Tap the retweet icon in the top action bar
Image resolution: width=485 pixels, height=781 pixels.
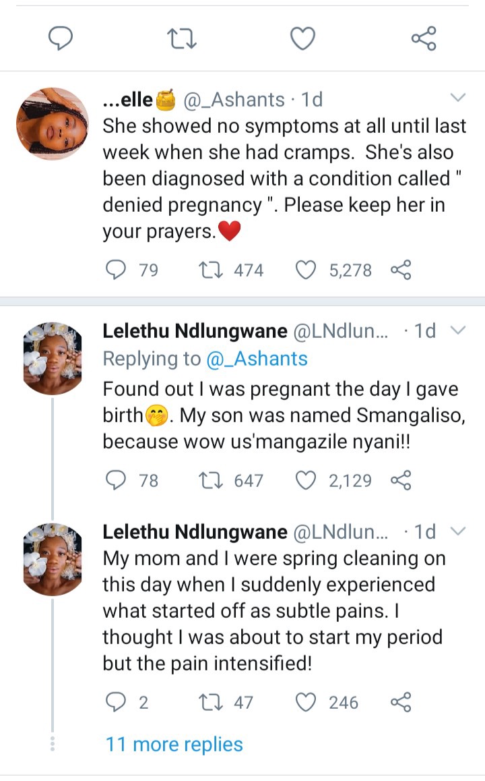(x=181, y=39)
